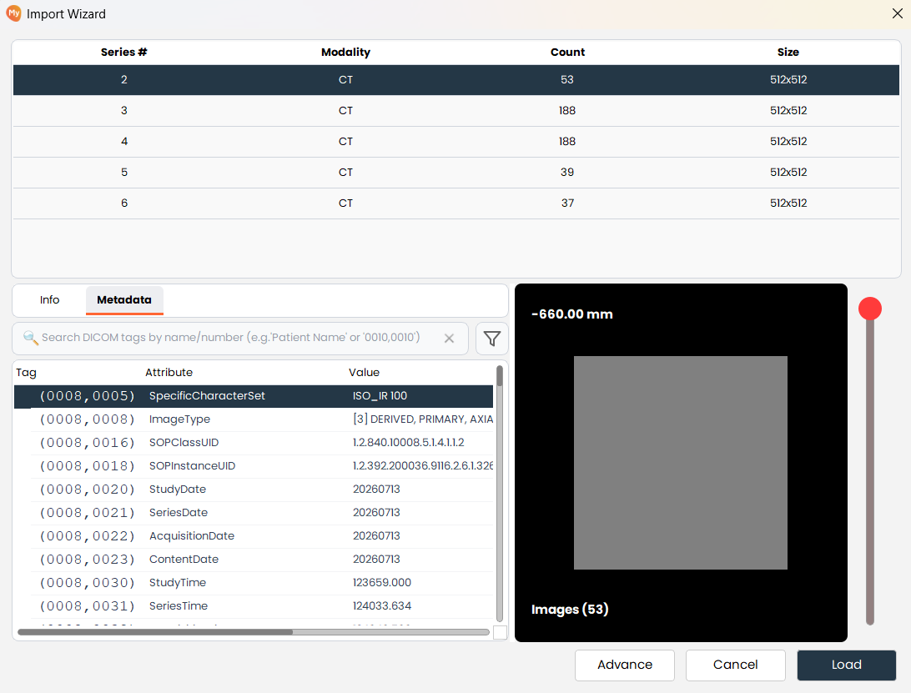Screen dimensions: 911x693
Task: Click the magnifier icon in search box
Action: tap(30, 338)
